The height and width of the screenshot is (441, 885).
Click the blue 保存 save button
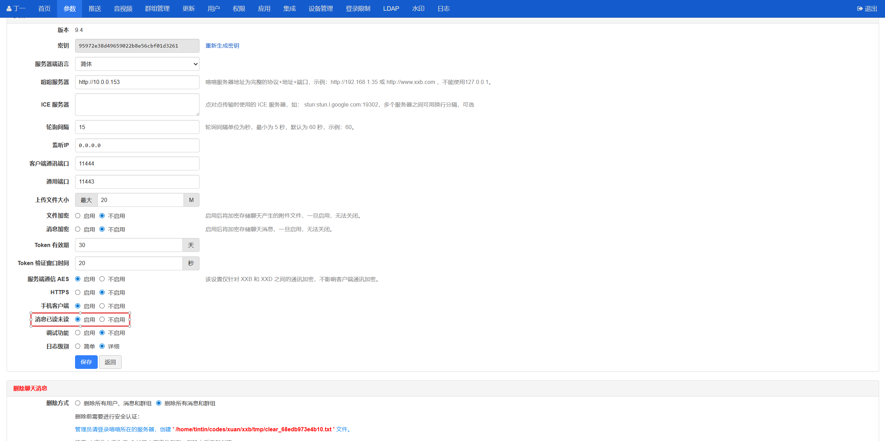point(86,362)
